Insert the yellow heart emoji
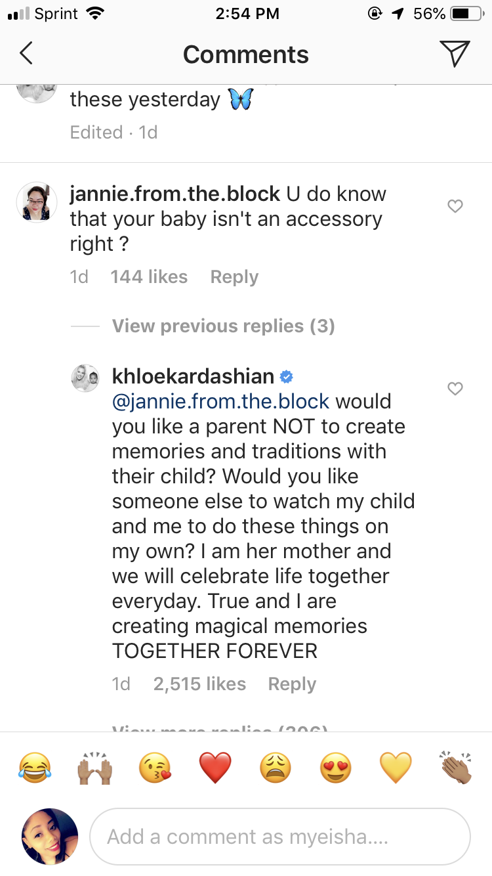The height and width of the screenshot is (876, 492). [396, 767]
